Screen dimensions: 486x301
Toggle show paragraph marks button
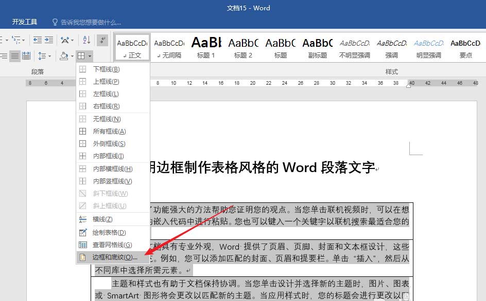pos(102,40)
